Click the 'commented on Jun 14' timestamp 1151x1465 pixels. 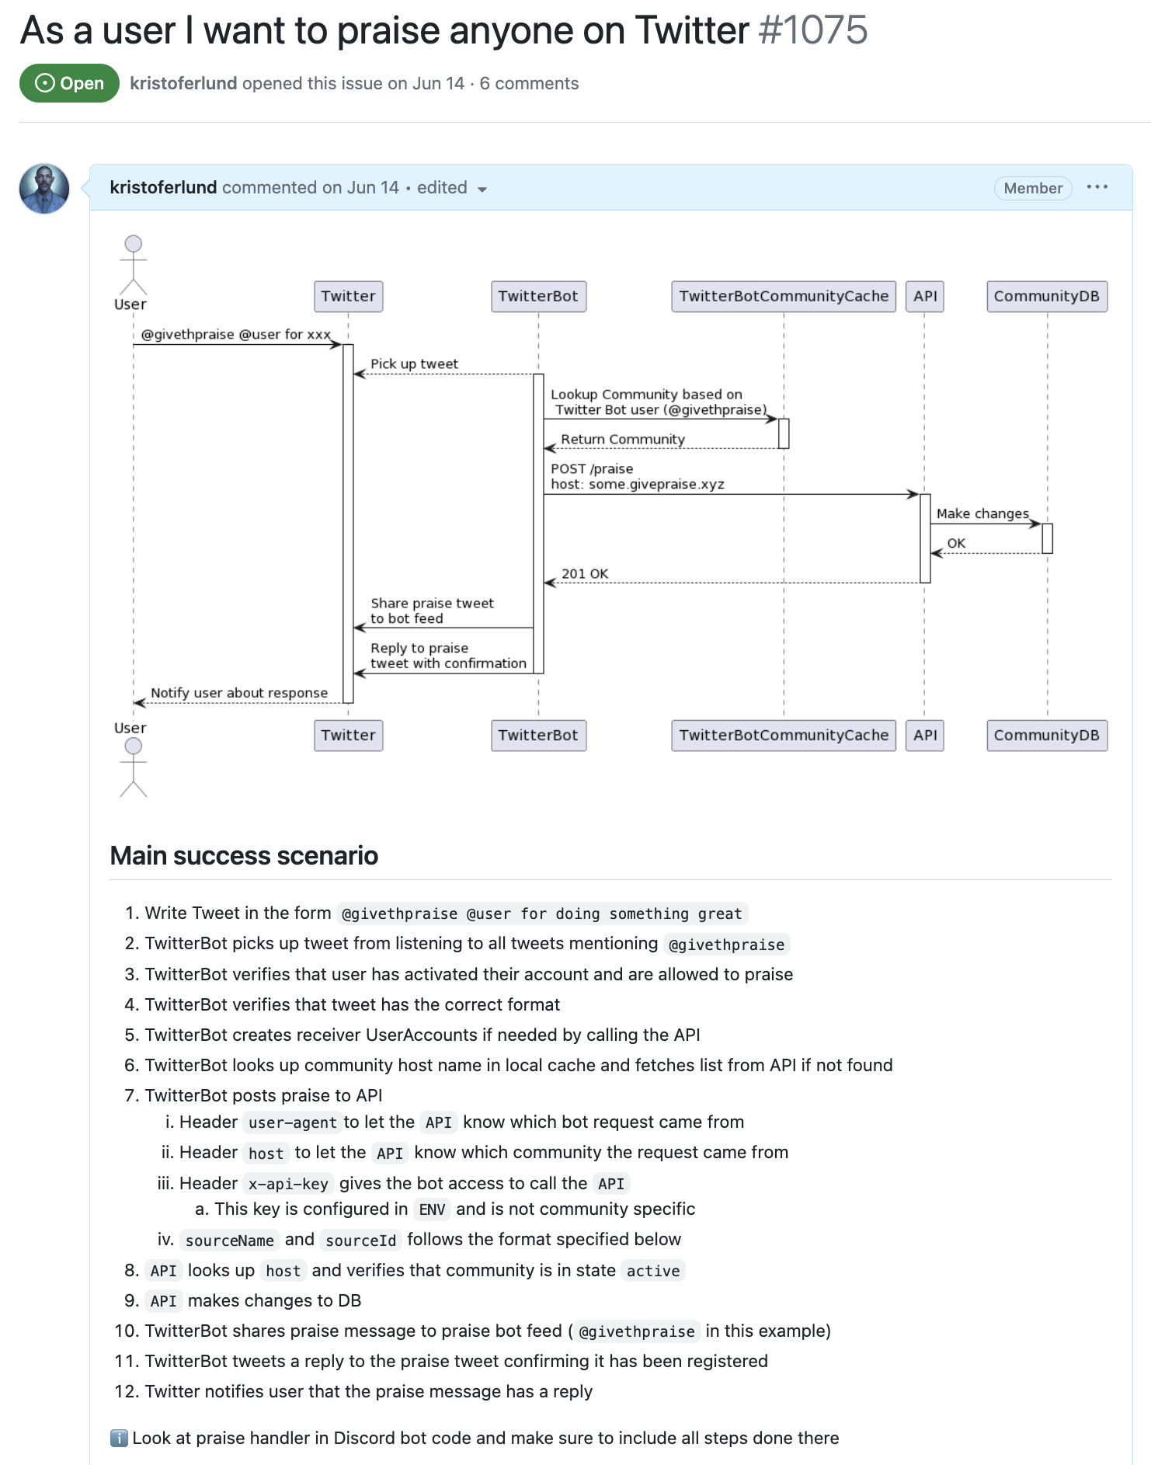[x=311, y=187]
